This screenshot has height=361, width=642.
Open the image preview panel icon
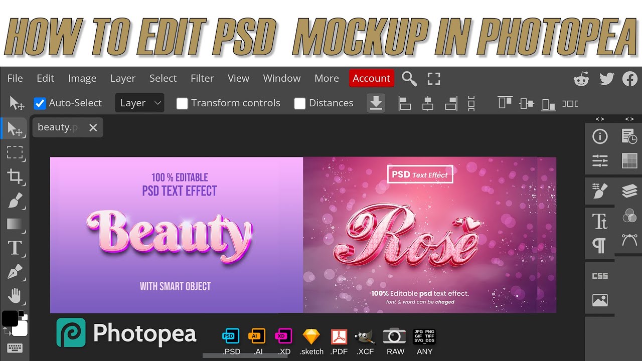(x=600, y=300)
